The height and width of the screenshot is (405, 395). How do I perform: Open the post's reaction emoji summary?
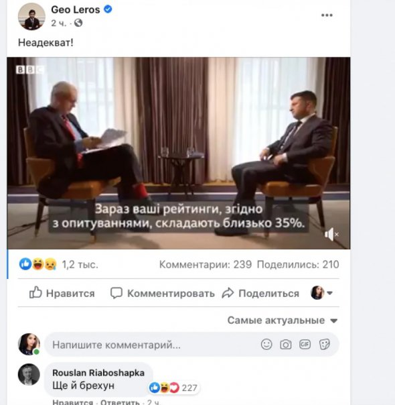[x=38, y=264]
